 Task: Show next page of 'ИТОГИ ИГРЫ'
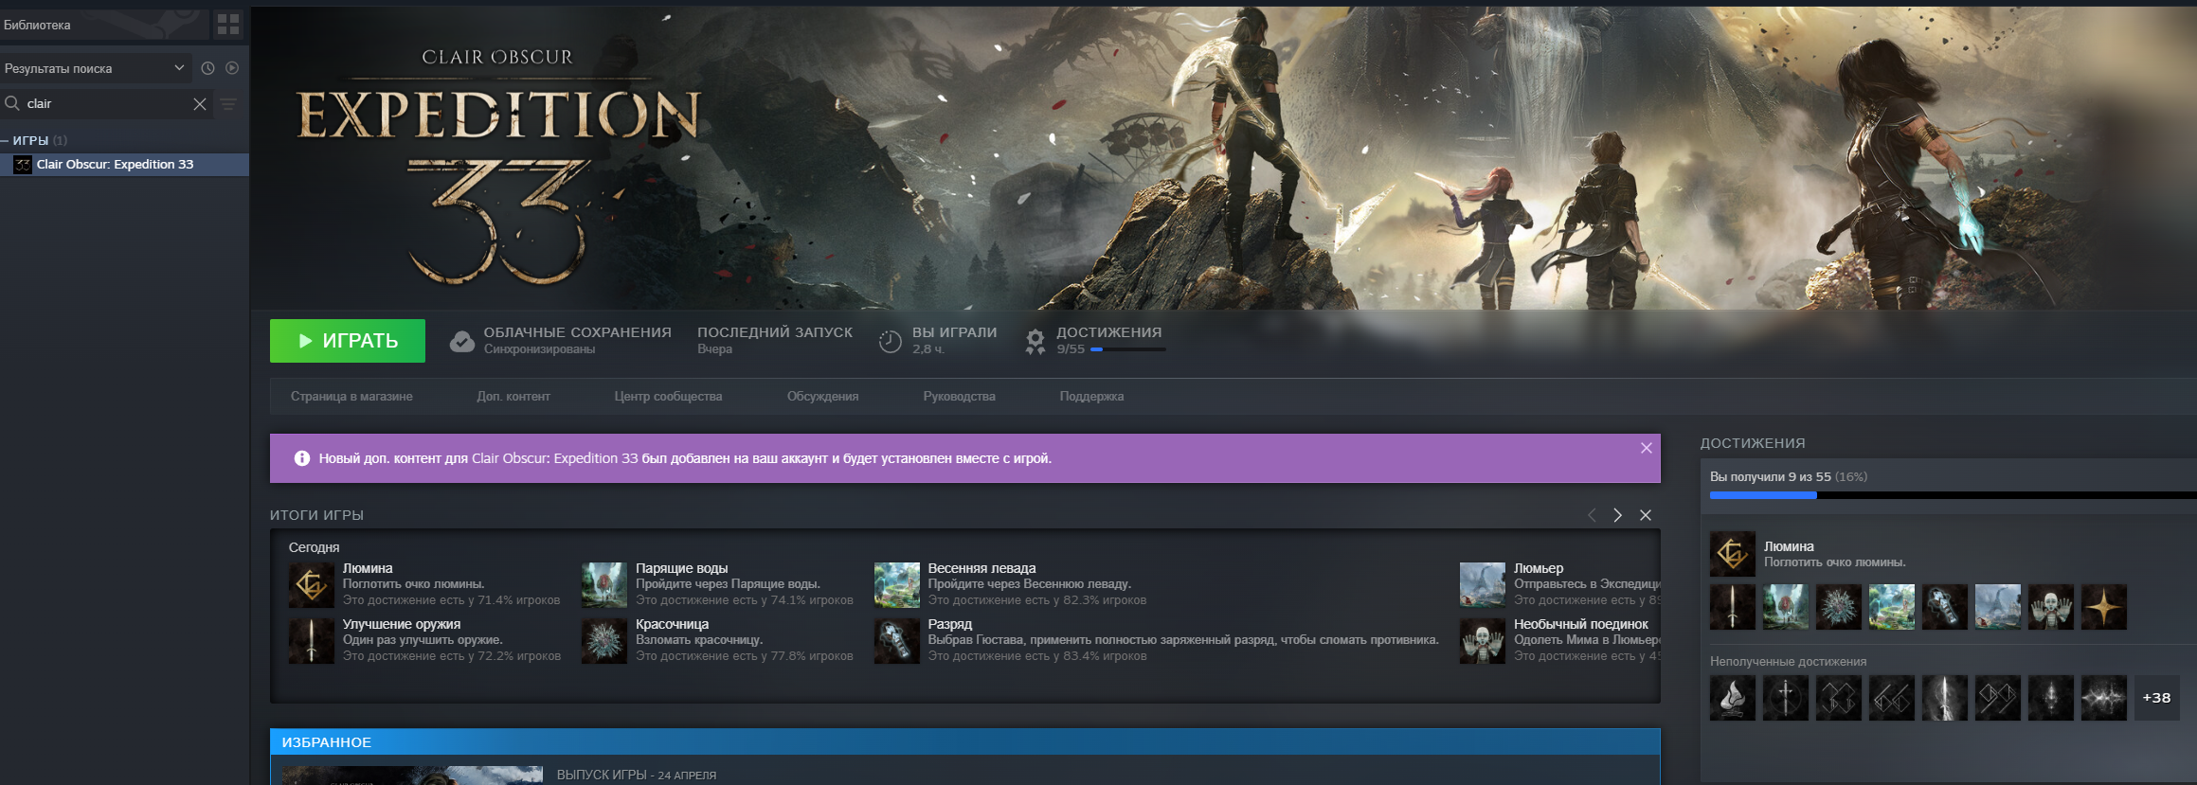point(1618,515)
